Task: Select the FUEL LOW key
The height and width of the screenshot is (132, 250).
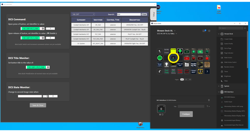Action: click(180, 71)
